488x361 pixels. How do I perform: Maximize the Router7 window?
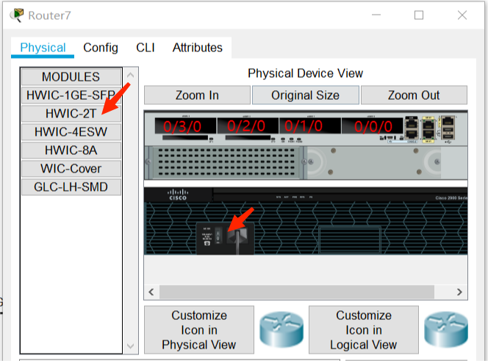click(x=419, y=15)
